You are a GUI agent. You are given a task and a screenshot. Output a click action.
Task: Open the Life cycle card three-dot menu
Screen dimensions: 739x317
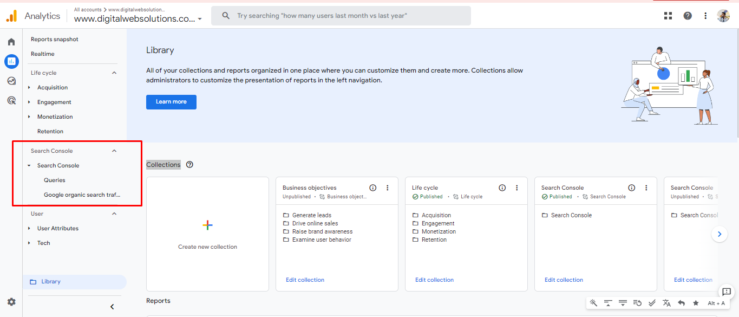point(517,188)
